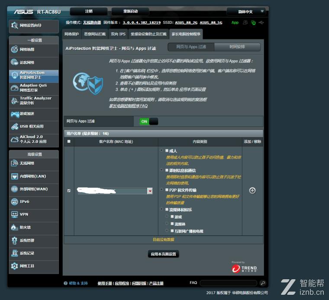
Task: Open 网络工具 network tools gear icon
Action: (x=14, y=266)
